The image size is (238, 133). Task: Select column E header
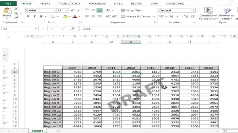(131, 42)
